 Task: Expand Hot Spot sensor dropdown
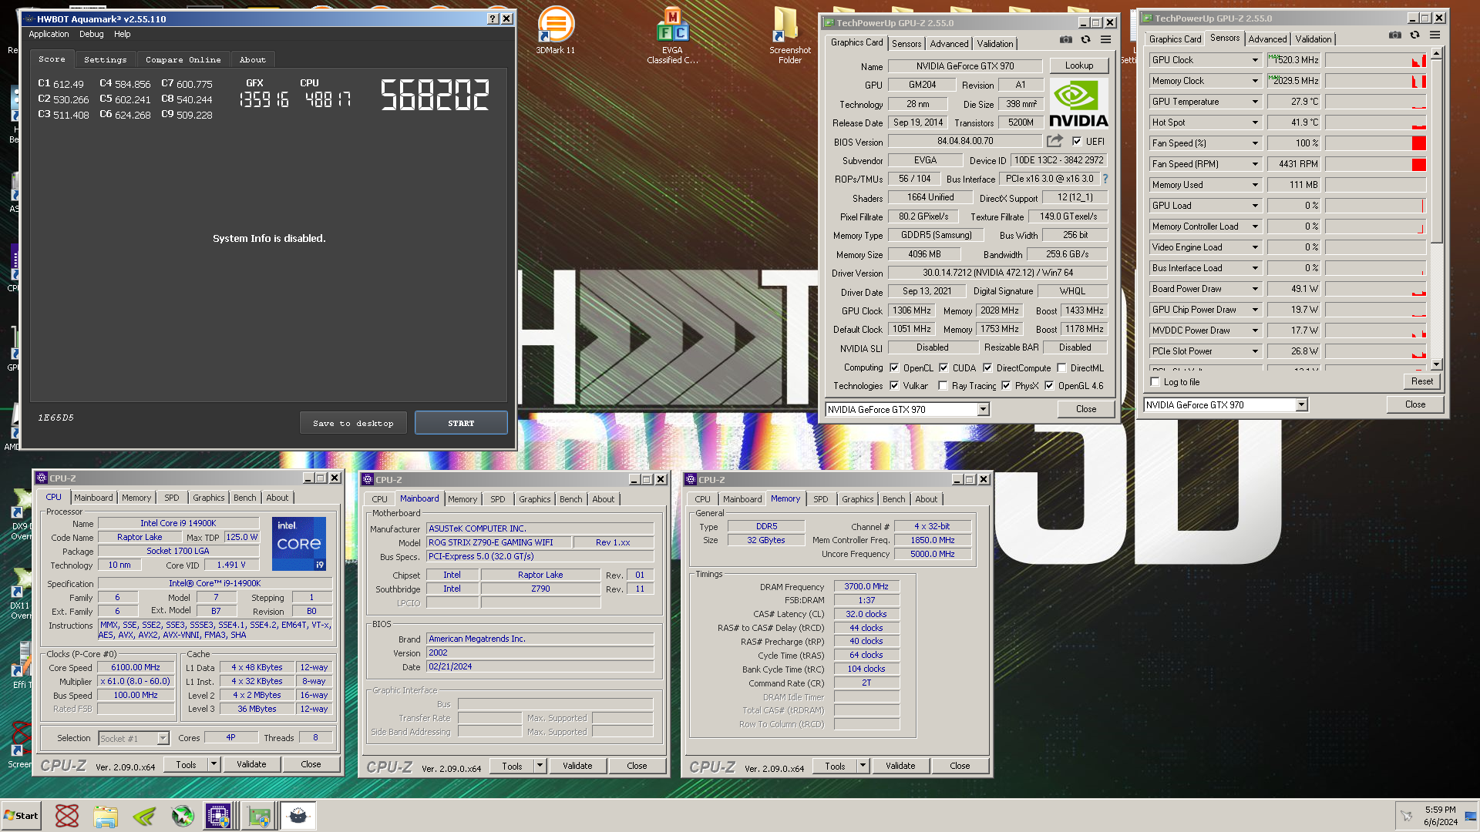click(x=1255, y=122)
